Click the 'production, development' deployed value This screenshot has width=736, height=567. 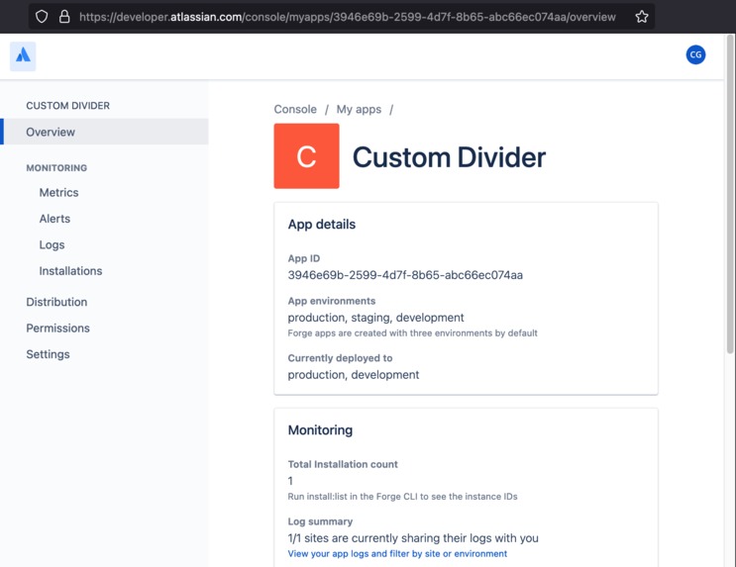[353, 375]
